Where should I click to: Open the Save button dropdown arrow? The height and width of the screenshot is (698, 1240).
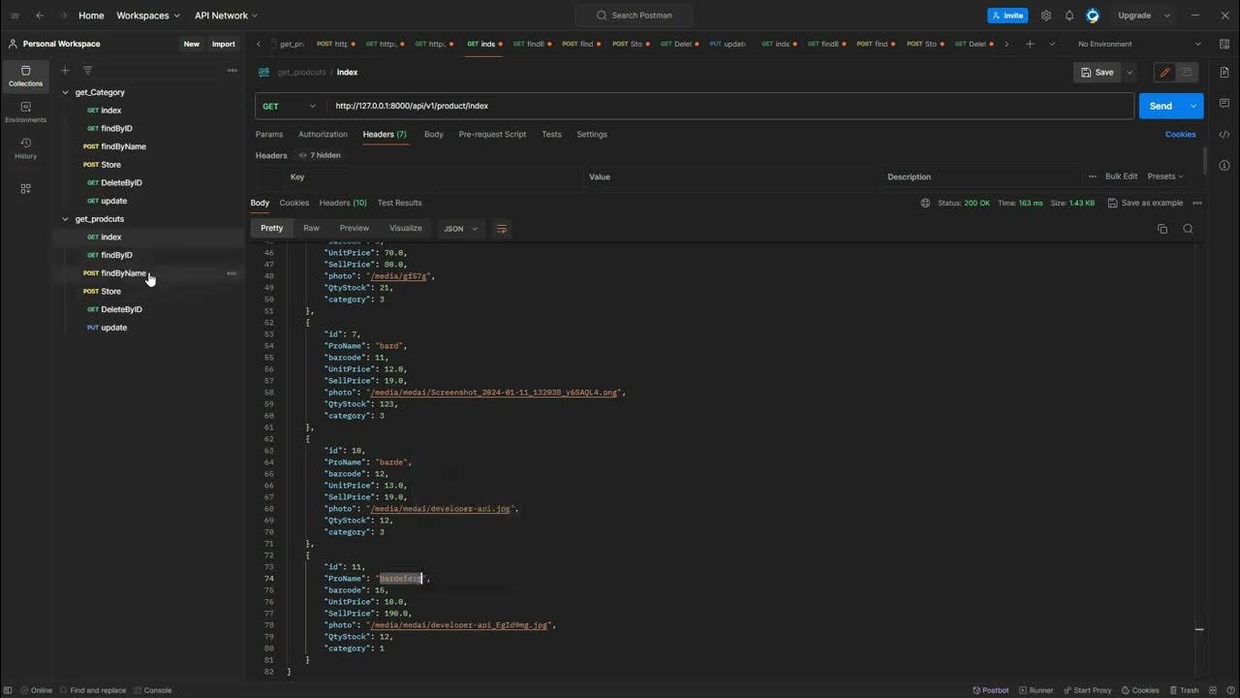pos(1130,72)
